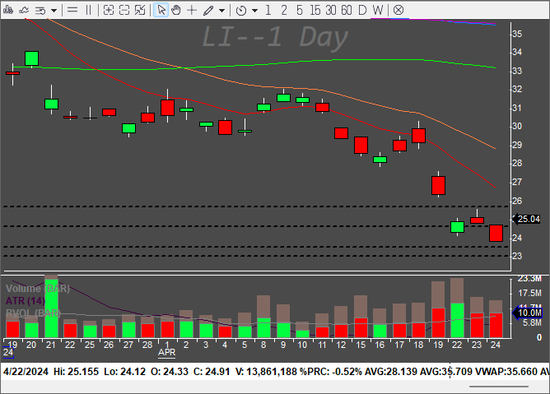Switch to the 1 minute timeframe
This screenshot has width=550, height=394.
point(268,10)
